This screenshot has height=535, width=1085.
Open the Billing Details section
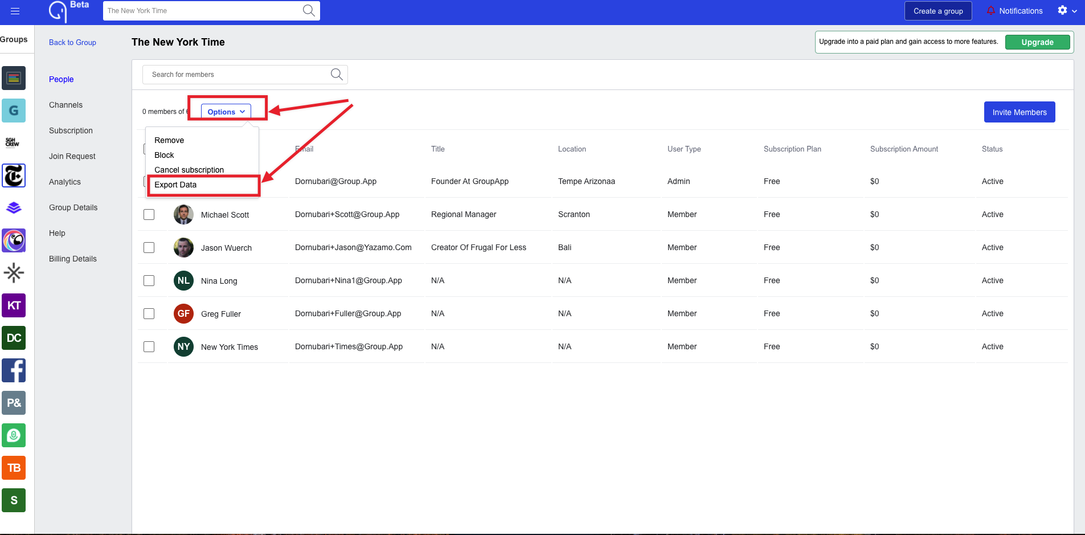coord(73,259)
